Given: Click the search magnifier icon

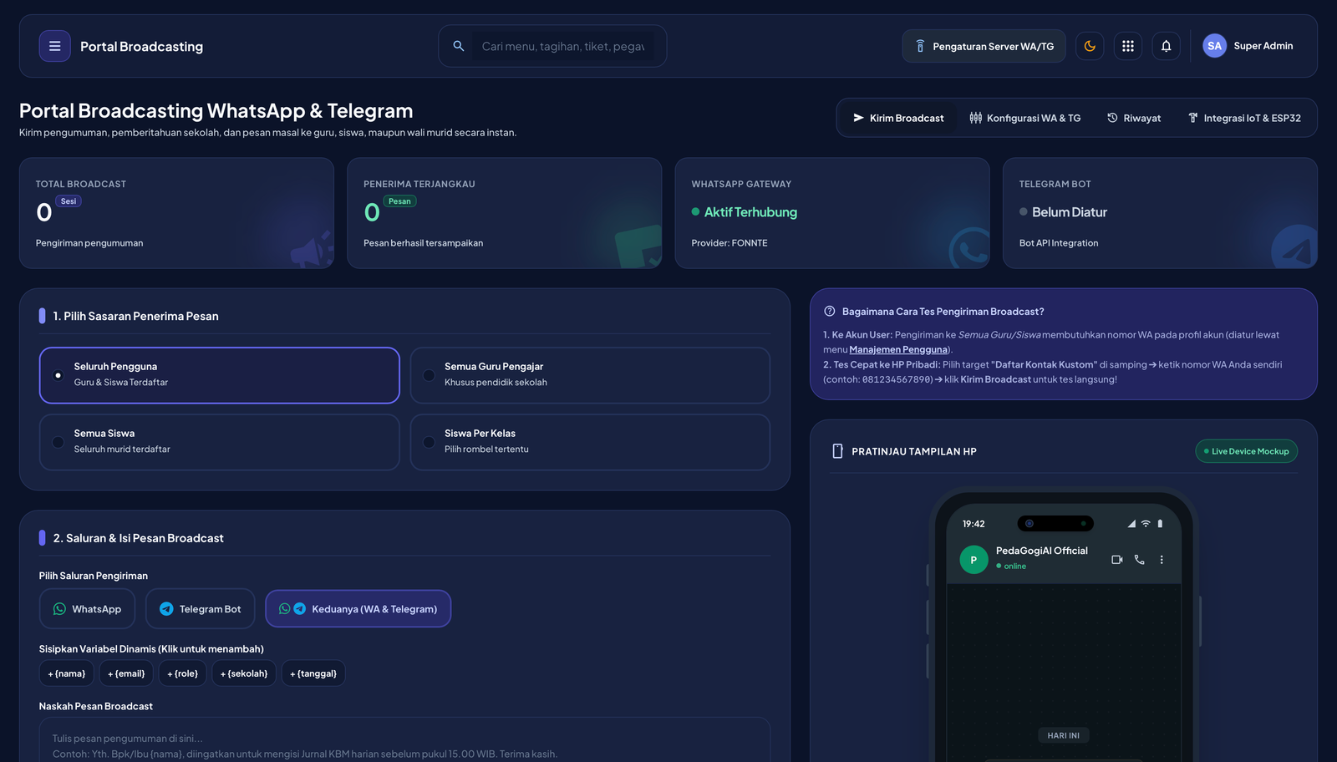Looking at the screenshot, I should click(x=459, y=46).
